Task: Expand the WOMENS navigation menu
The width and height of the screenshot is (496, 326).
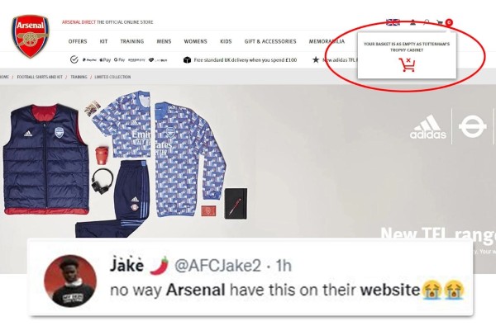Action: click(195, 41)
